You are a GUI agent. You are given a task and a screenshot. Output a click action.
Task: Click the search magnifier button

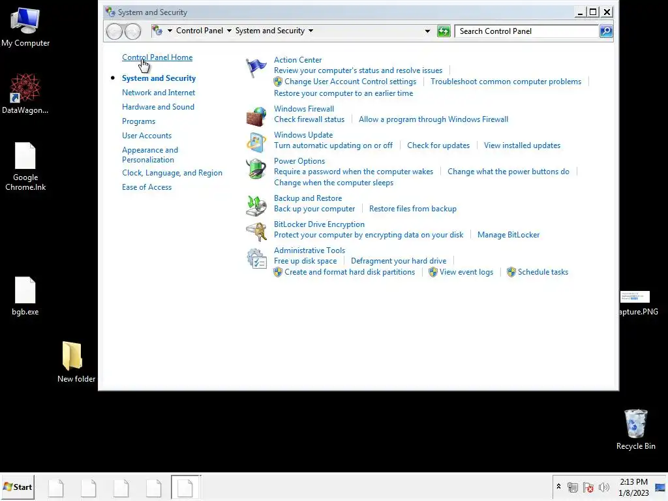pos(606,31)
